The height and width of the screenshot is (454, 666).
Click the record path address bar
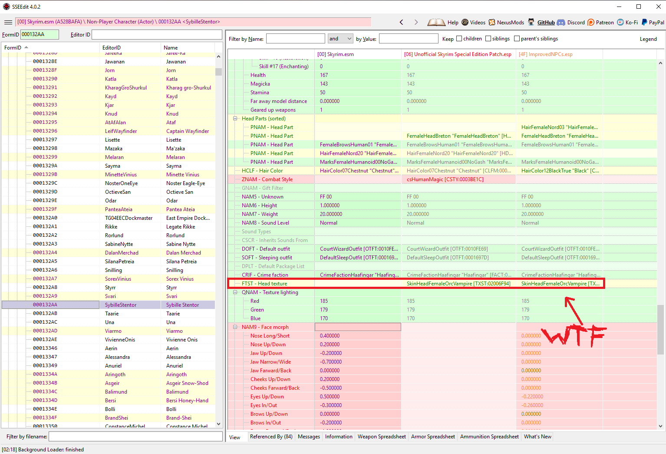[x=193, y=22]
